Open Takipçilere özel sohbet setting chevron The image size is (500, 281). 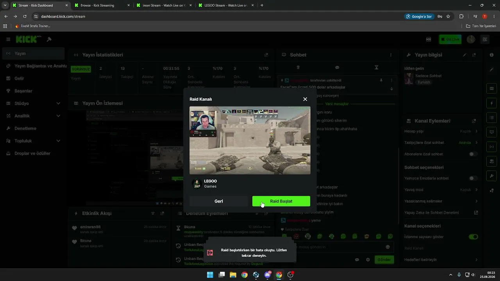477,142
